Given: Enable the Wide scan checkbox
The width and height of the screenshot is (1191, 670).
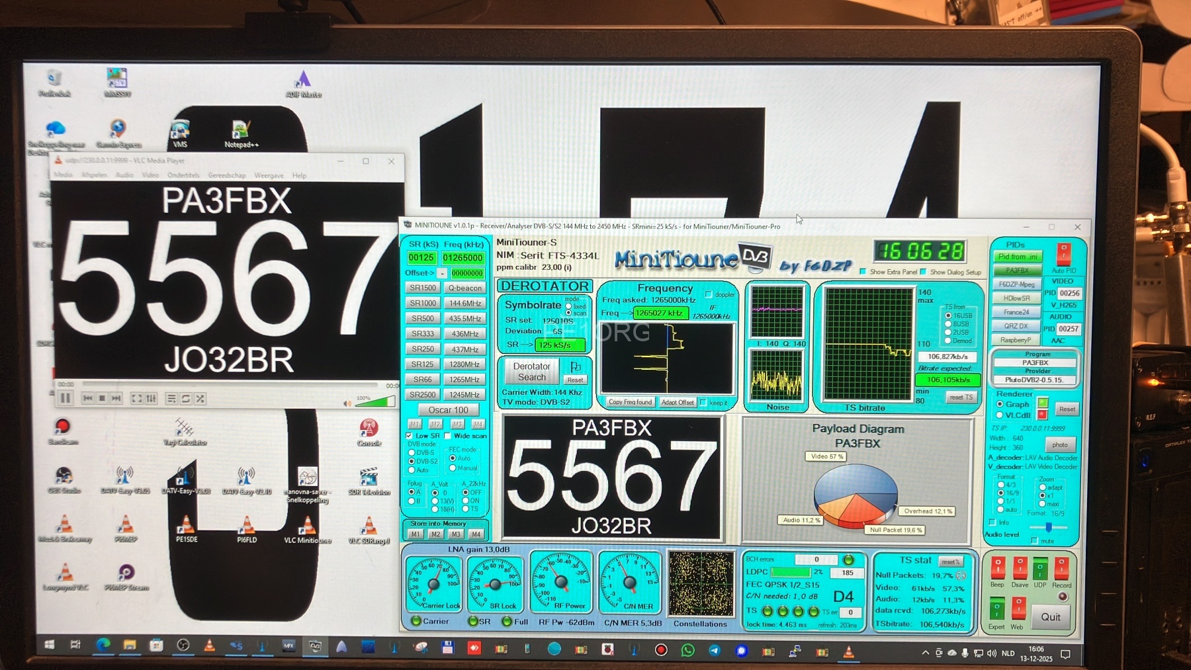Looking at the screenshot, I should pos(448,436).
